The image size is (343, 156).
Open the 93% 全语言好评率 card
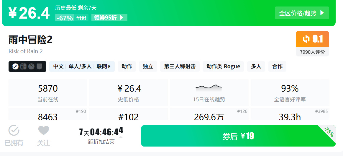click(x=290, y=93)
